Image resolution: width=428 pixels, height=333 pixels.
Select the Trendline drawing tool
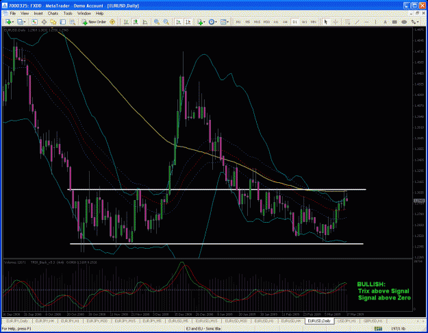(357, 22)
